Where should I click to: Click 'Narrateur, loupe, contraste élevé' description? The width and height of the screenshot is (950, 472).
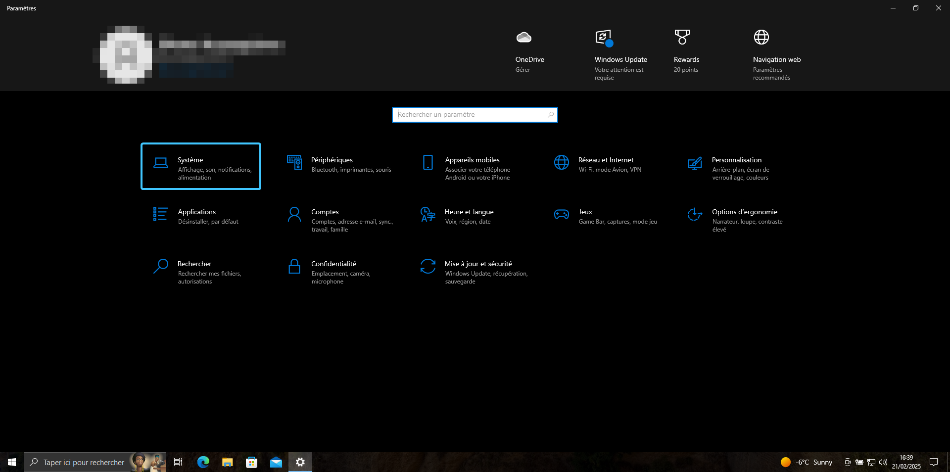(x=747, y=226)
